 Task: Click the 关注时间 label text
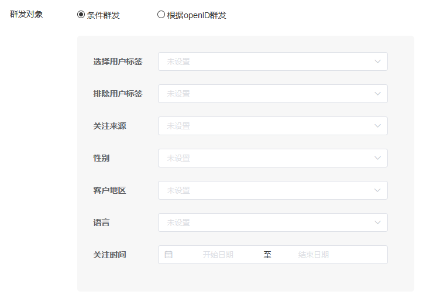[x=110, y=255]
